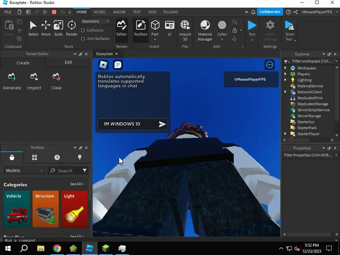This screenshot has height=255, width=340.
Task: Expand the StarterPlayer tree node
Action: tap(285, 134)
